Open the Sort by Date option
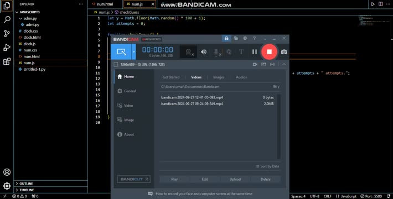The width and height of the screenshot is (393, 199). click(267, 166)
